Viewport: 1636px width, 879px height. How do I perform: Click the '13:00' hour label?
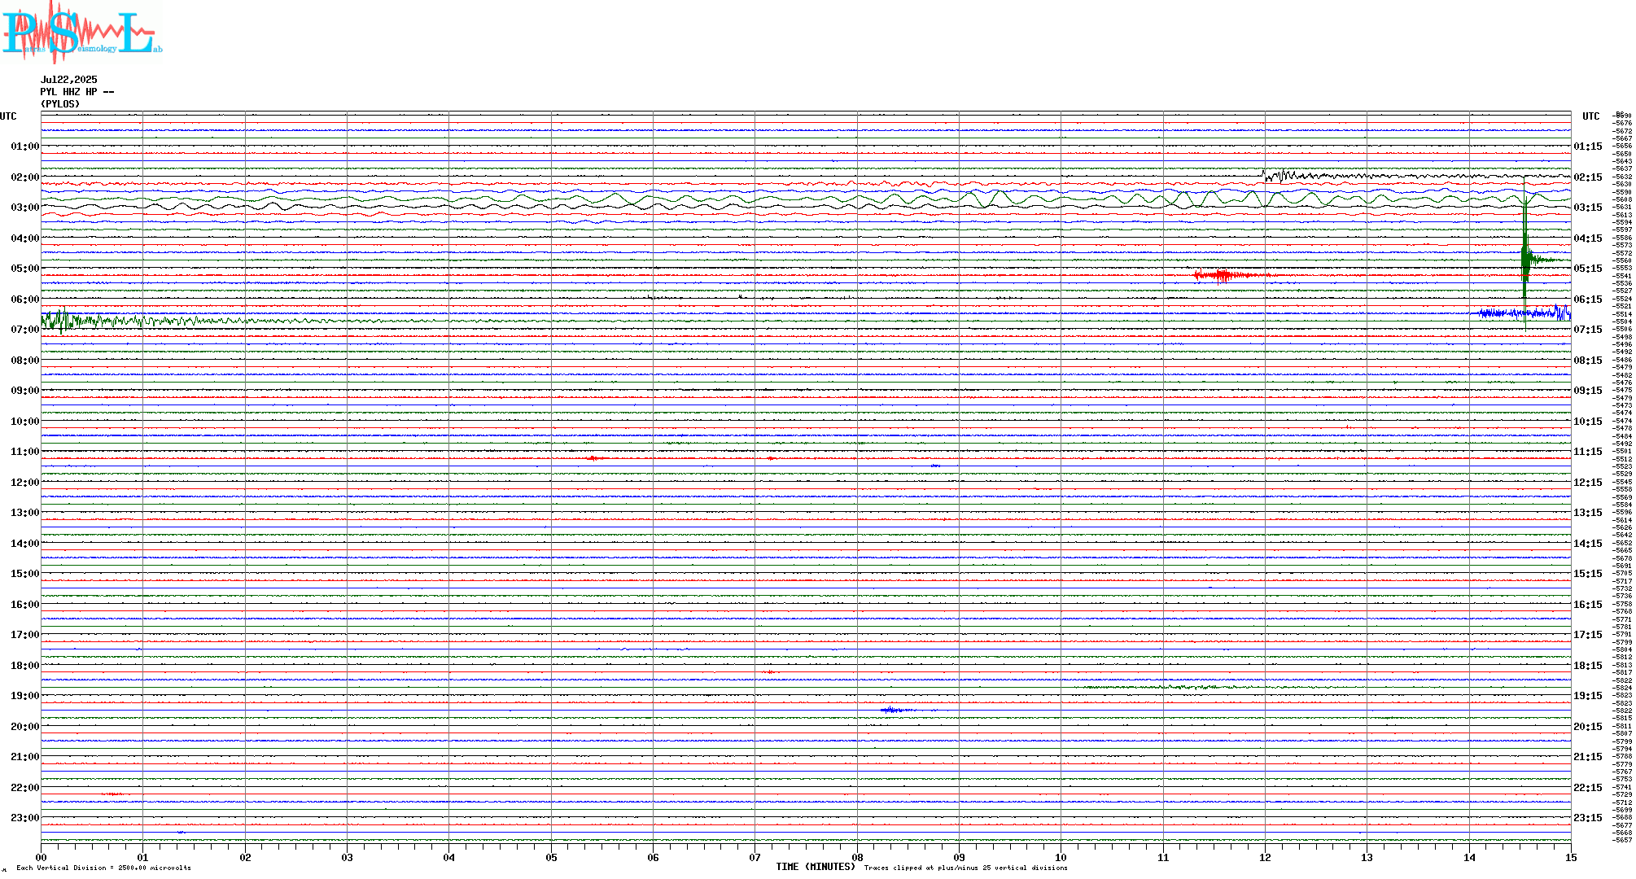25,513
